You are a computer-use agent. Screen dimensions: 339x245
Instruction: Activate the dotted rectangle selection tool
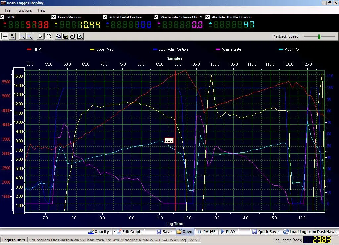pyautogui.click(x=48, y=37)
